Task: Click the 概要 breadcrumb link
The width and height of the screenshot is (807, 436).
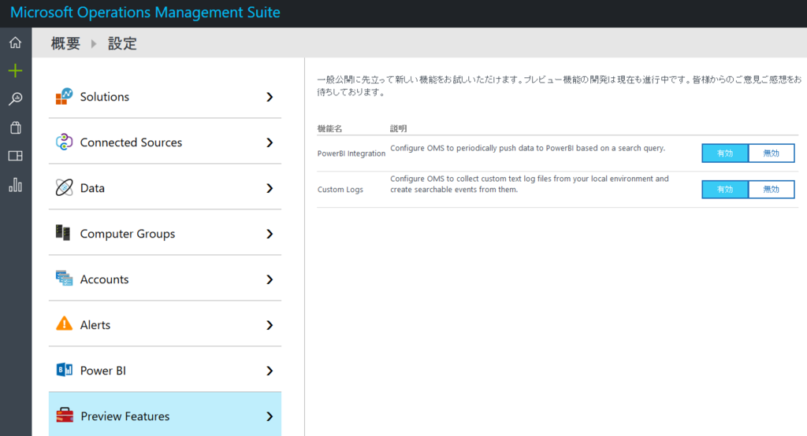Action: 65,43
